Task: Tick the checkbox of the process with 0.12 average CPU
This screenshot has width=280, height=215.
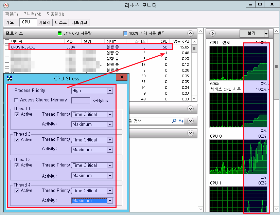Action: click(x=7, y=64)
